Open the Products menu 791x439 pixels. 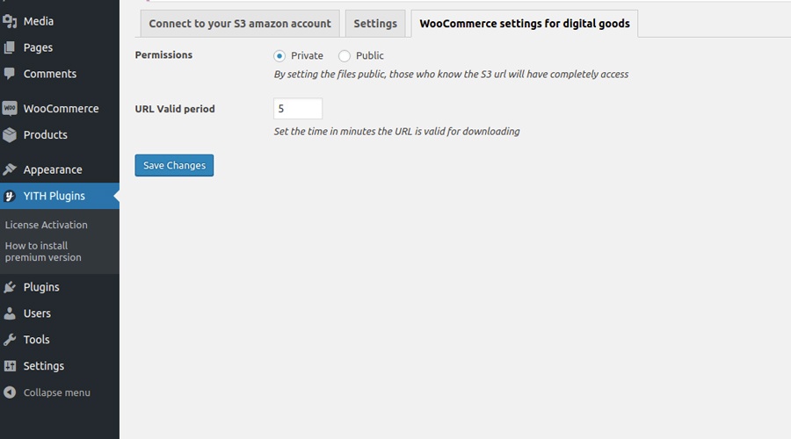[60, 134]
